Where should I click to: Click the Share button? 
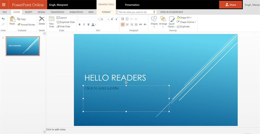pyautogui.click(x=231, y=5)
